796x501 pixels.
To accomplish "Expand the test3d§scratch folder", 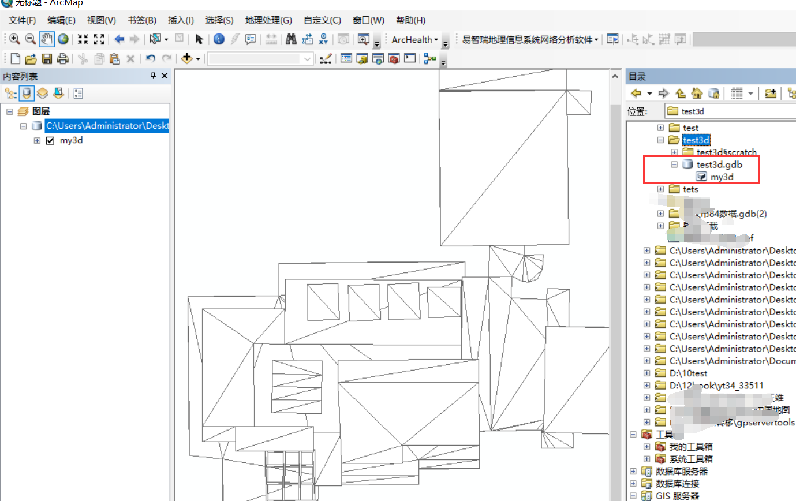I will 674,152.
